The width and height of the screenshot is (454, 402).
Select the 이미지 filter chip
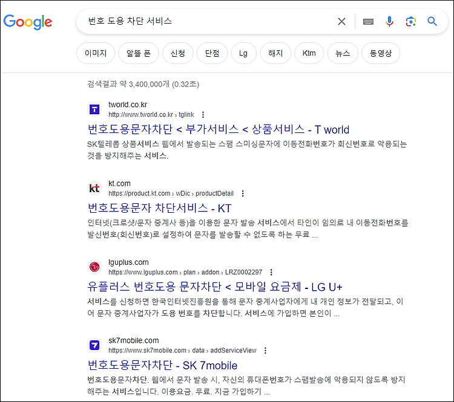[x=96, y=53]
